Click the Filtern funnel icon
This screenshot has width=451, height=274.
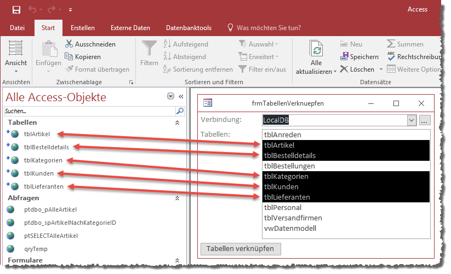coord(149,50)
